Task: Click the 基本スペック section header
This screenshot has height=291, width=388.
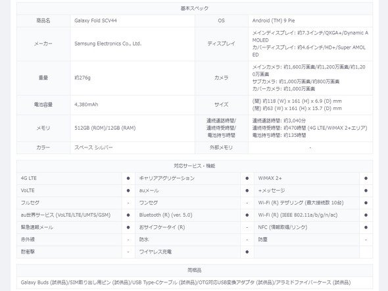Action: pyautogui.click(x=195, y=9)
